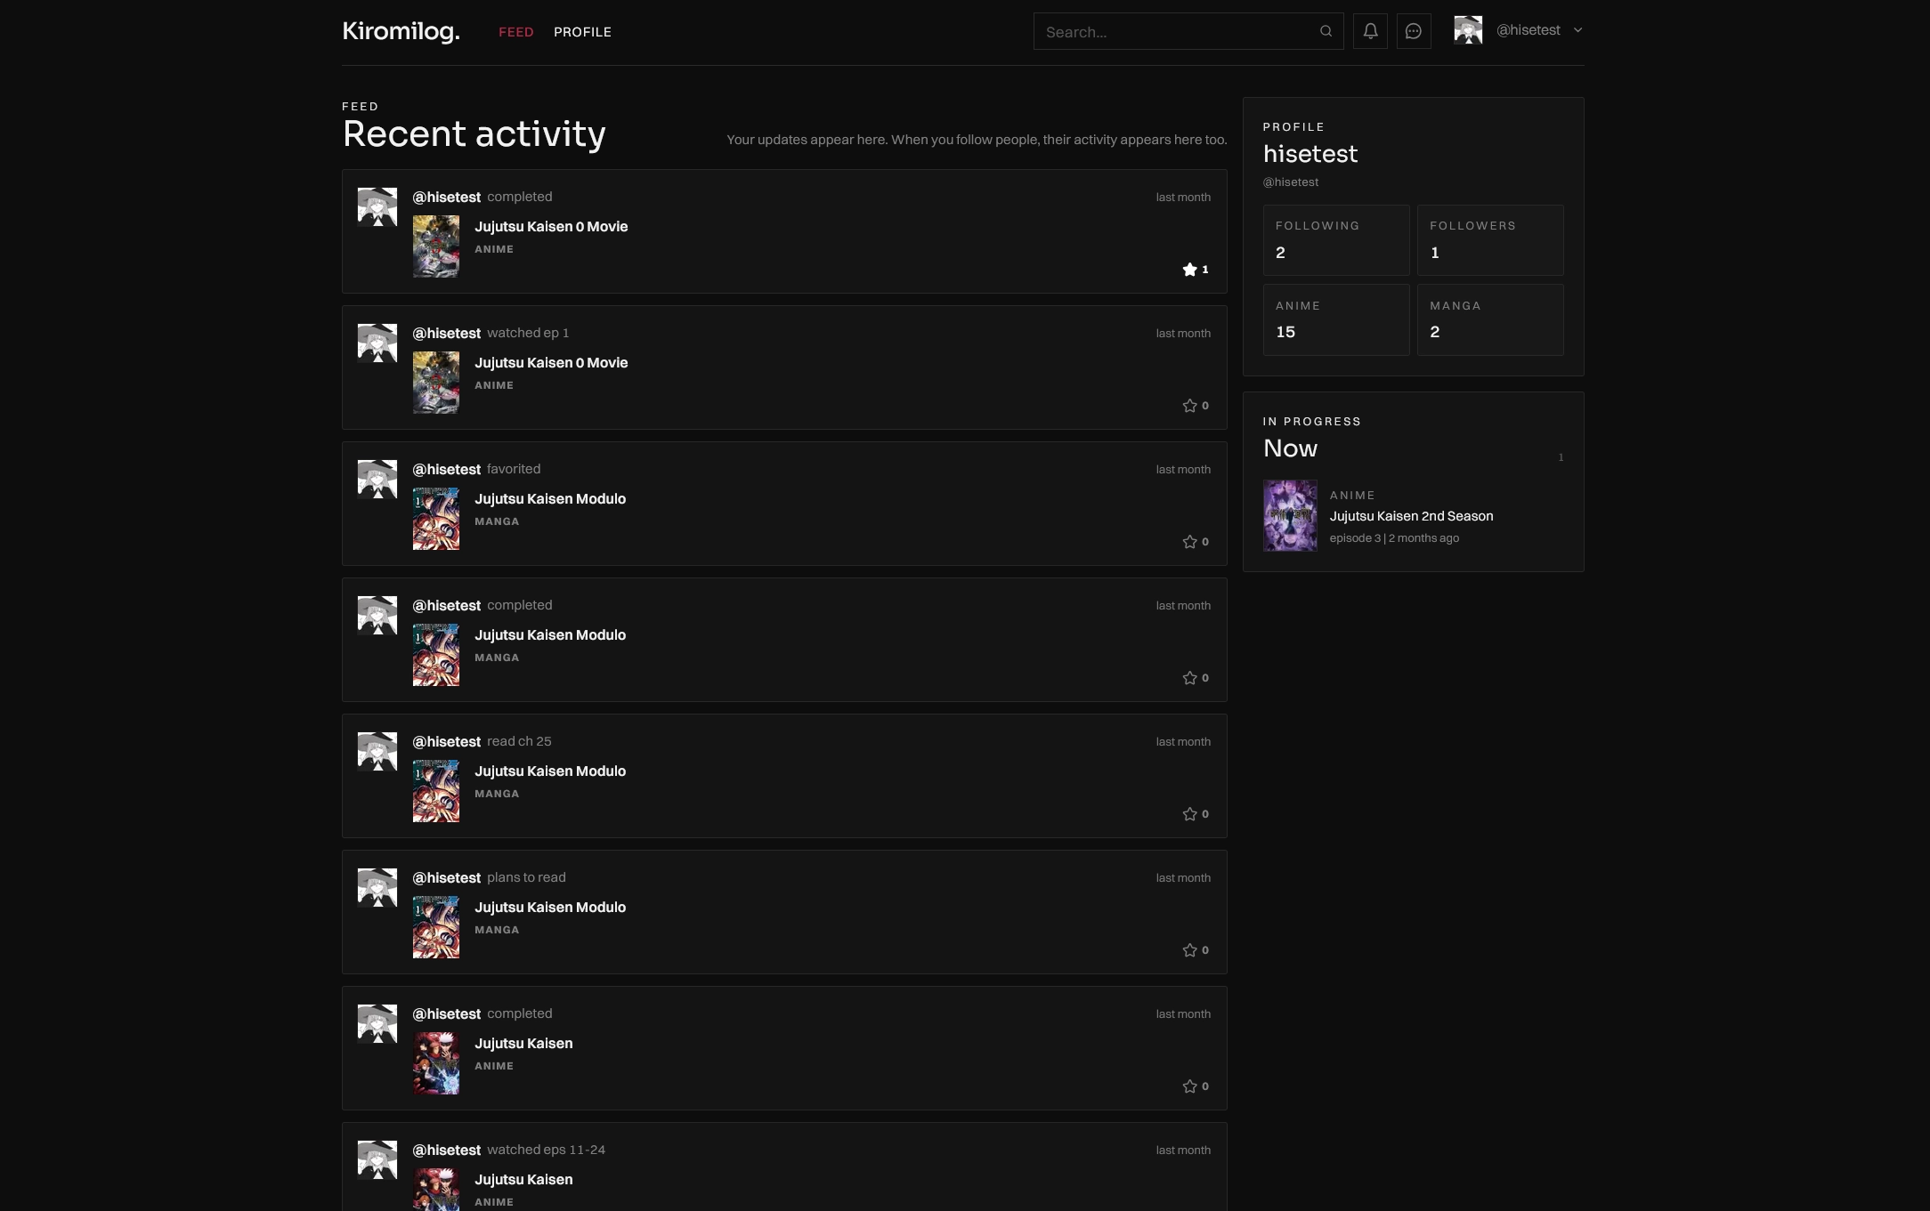
Task: Open Jujutsu Kaisen Modulo title in read ch 25 post
Action: tap(550, 771)
